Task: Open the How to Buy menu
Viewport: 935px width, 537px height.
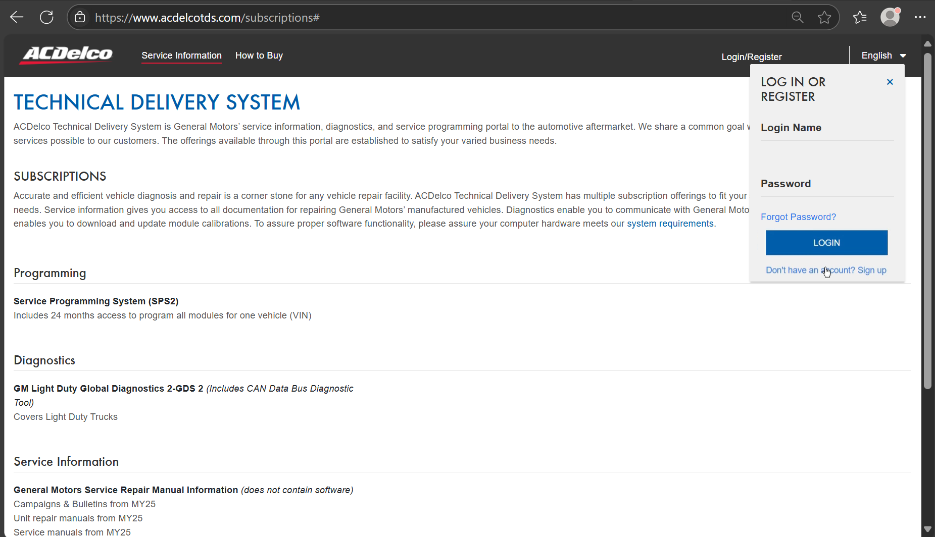Action: click(x=259, y=56)
